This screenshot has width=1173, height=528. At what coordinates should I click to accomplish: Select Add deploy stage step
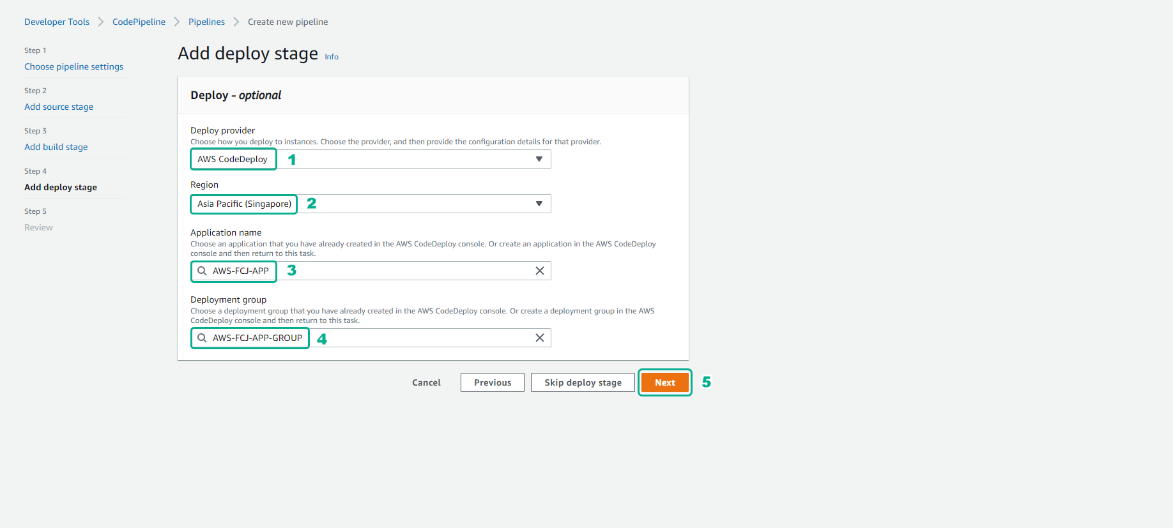(x=61, y=187)
